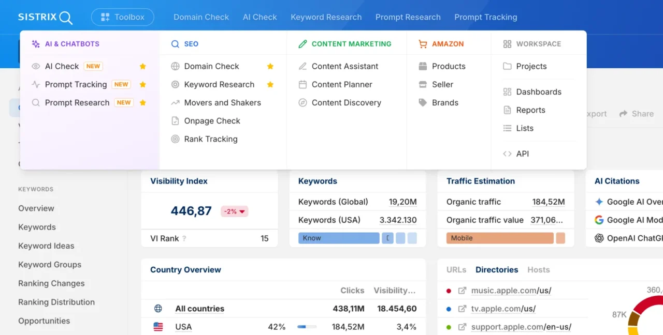This screenshot has height=335, width=663.
Task: Click the VI Rank help question mark
Action: click(x=184, y=239)
